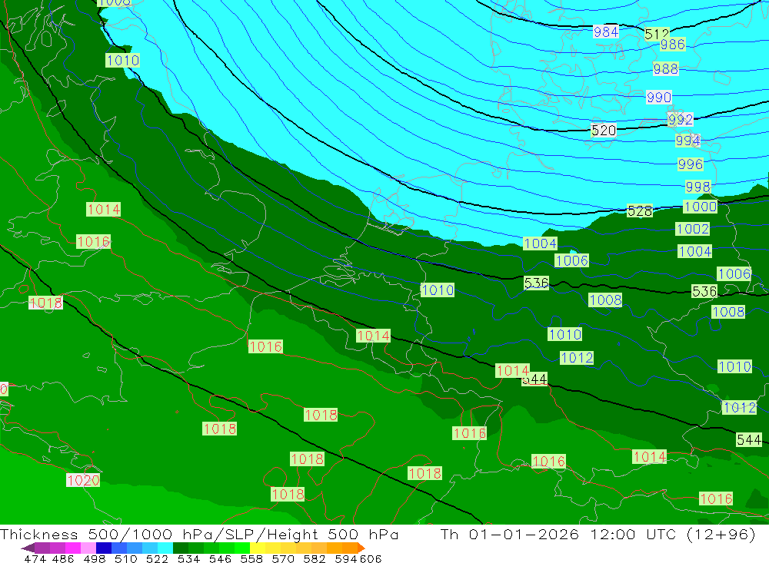This screenshot has width=769, height=563.
Task: Select the 520 height contour label
Action: tap(604, 131)
